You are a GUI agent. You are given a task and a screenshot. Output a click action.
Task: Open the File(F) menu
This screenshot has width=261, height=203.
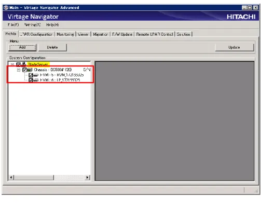[x=13, y=25]
